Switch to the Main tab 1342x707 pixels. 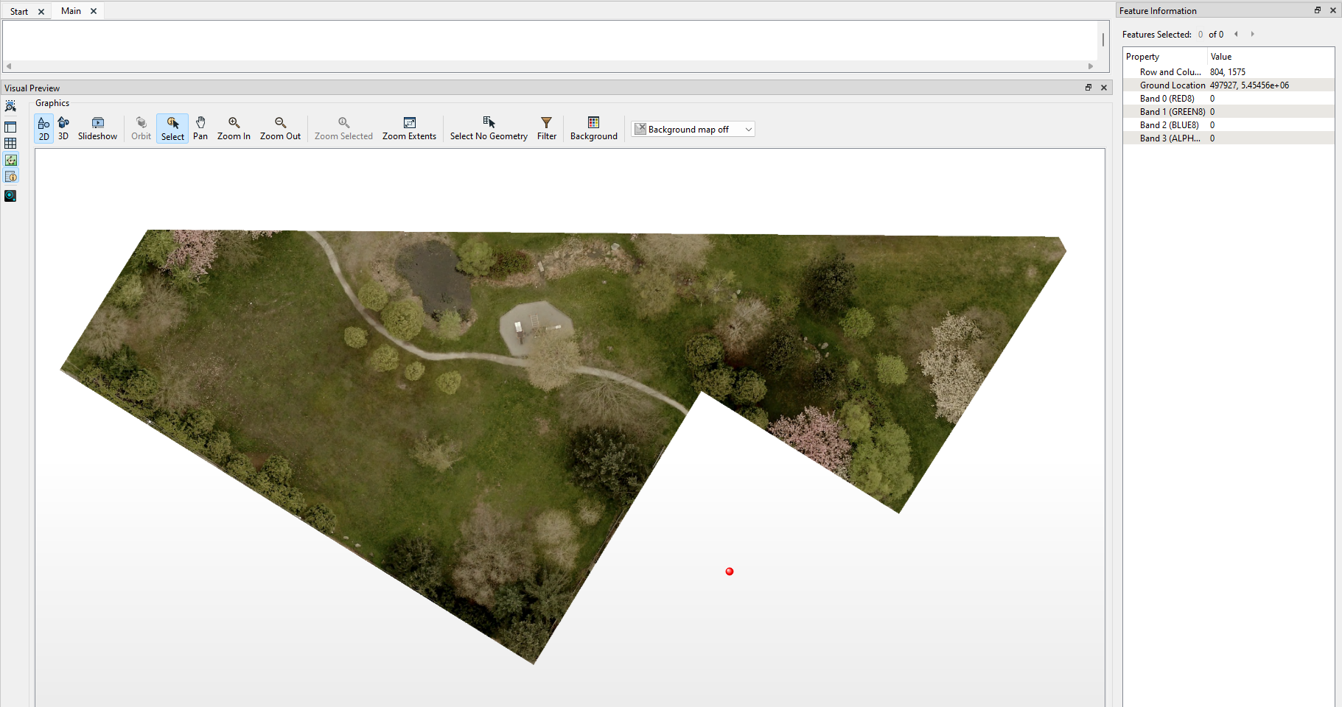point(71,10)
